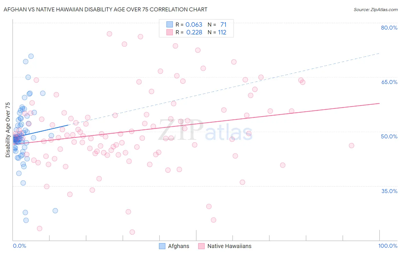
Task: Select the Afghans legend label
Action: tap(179, 246)
